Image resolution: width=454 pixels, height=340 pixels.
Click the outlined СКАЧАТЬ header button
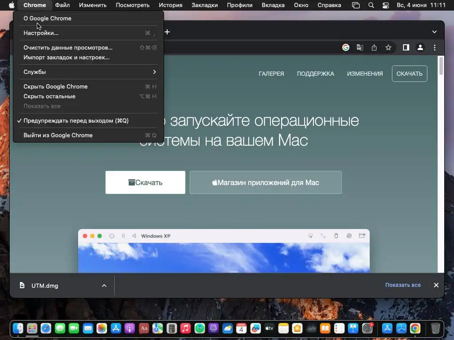[409, 74]
